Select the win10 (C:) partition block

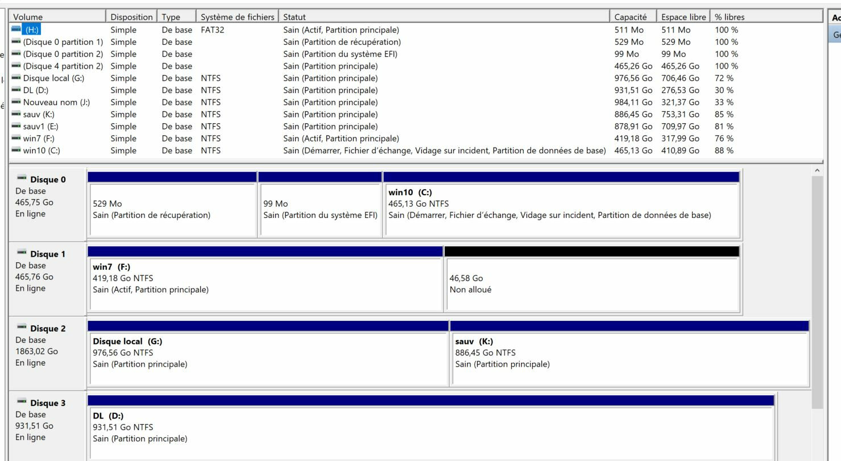click(x=562, y=205)
